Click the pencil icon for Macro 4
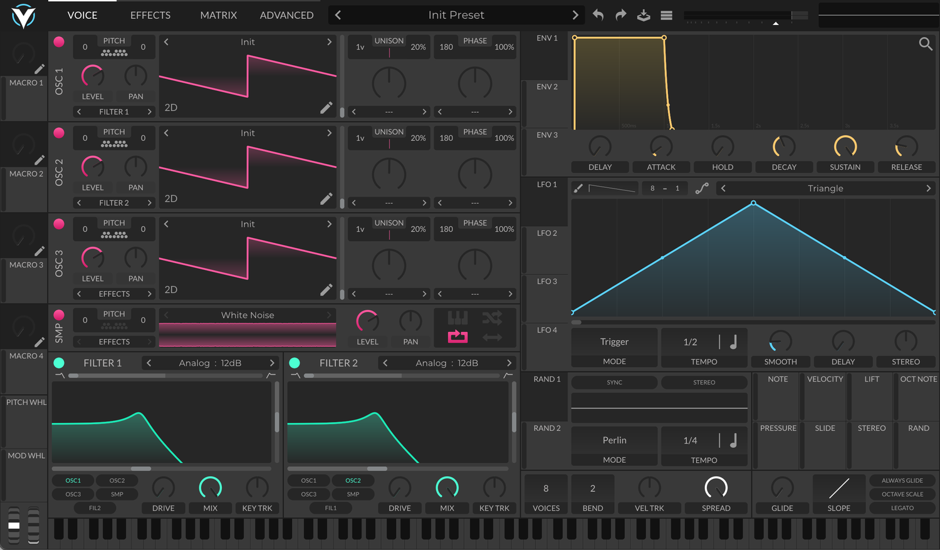 39,342
